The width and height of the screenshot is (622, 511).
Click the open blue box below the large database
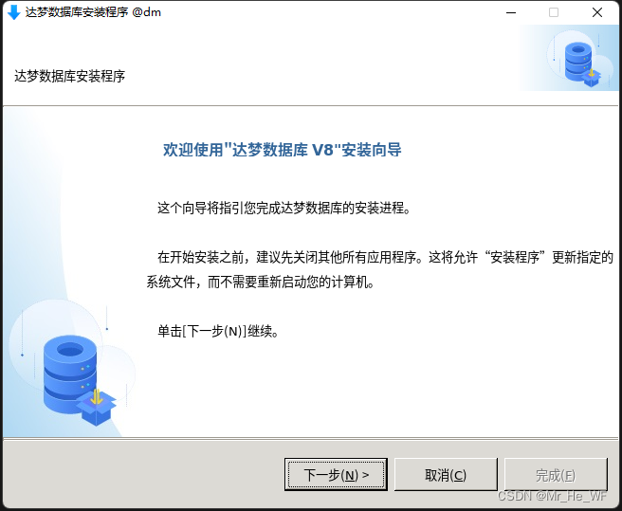(x=97, y=410)
